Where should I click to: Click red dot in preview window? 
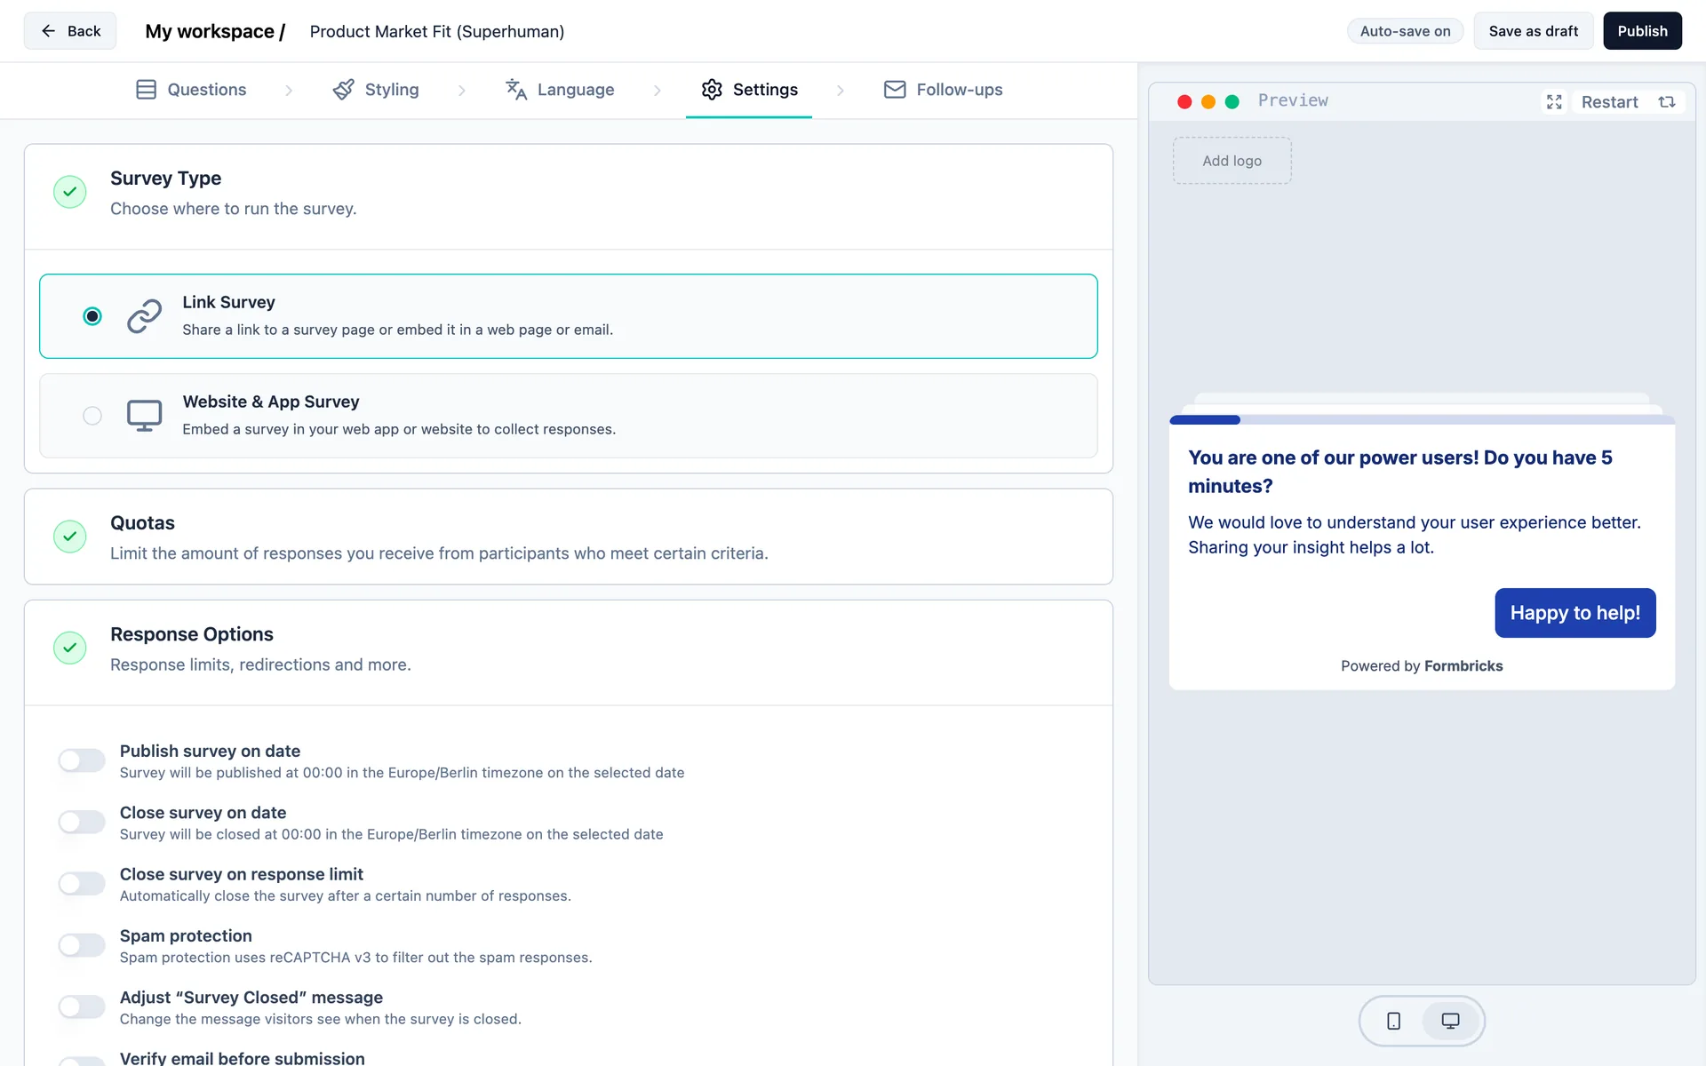pyautogui.click(x=1184, y=102)
